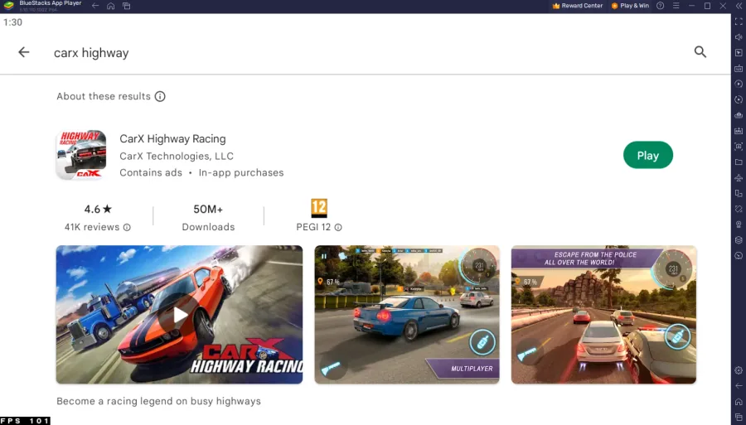Click eco mode gauge icon in sidebar
The width and height of the screenshot is (746, 425).
[739, 256]
